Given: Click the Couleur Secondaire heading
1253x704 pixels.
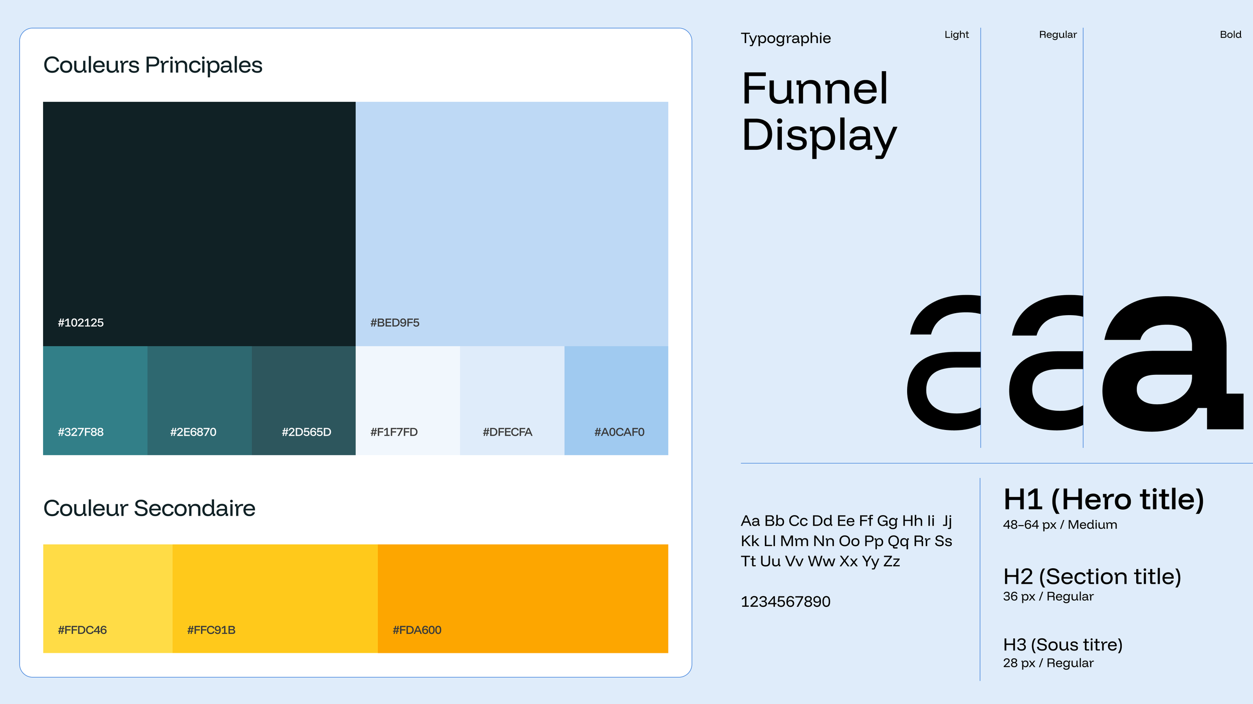Looking at the screenshot, I should coord(149,508).
